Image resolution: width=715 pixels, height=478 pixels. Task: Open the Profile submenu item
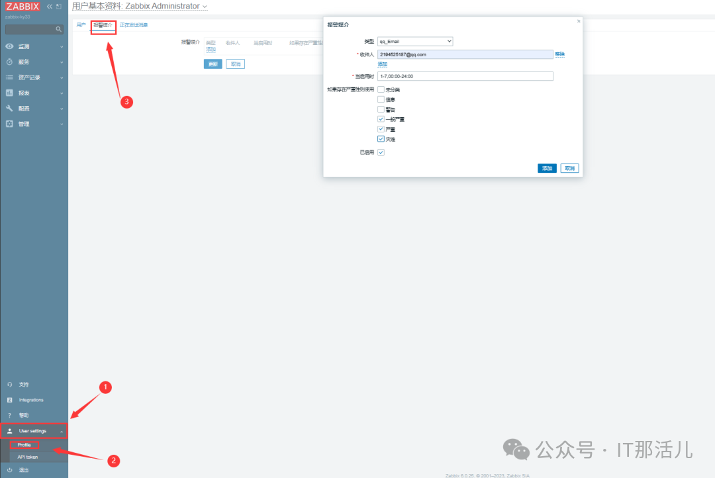pos(24,445)
